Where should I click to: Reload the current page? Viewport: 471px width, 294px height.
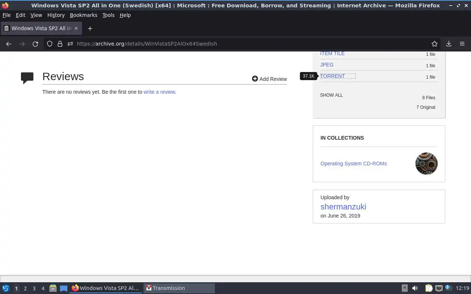(35, 44)
